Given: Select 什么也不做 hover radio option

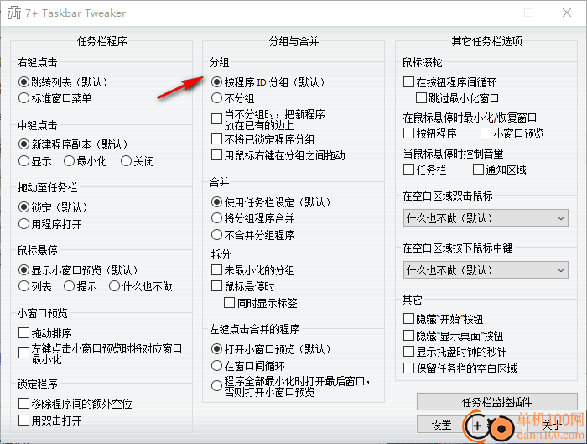Looking at the screenshot, I should point(114,286).
